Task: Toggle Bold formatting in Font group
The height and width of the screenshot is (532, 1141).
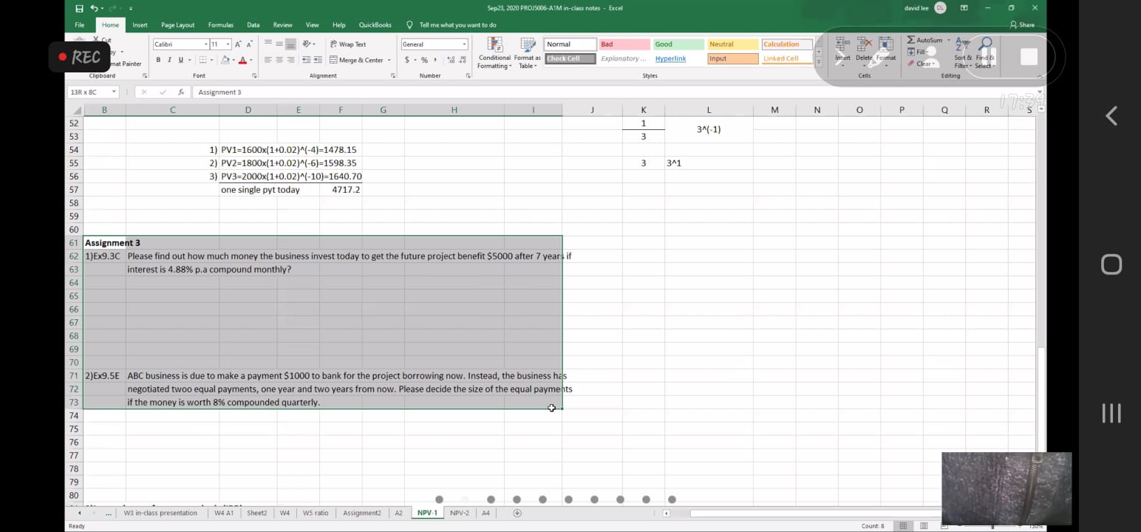Action: (x=158, y=60)
